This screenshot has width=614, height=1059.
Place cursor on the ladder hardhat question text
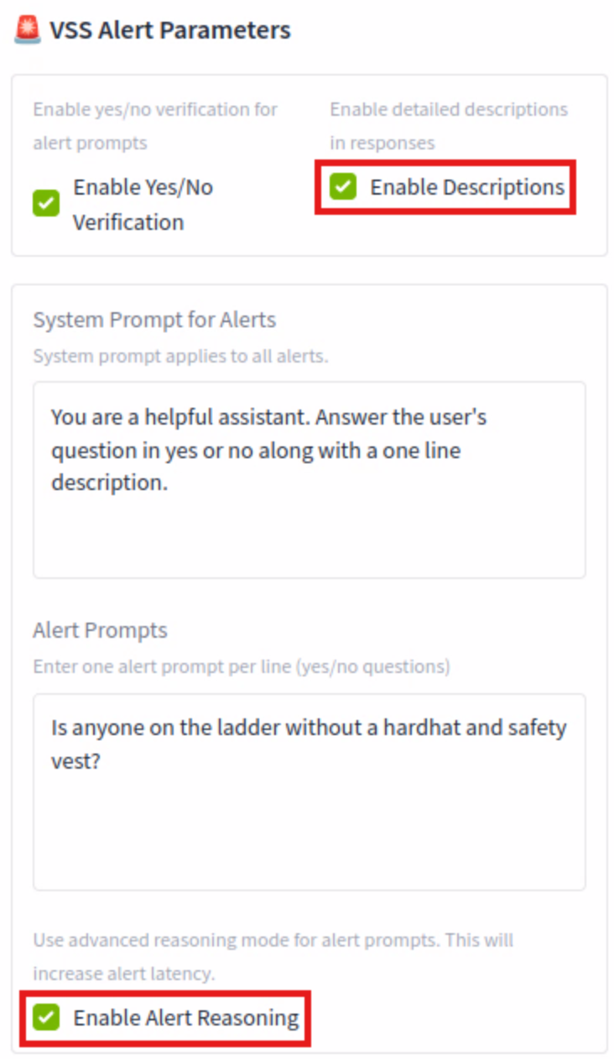309,728
